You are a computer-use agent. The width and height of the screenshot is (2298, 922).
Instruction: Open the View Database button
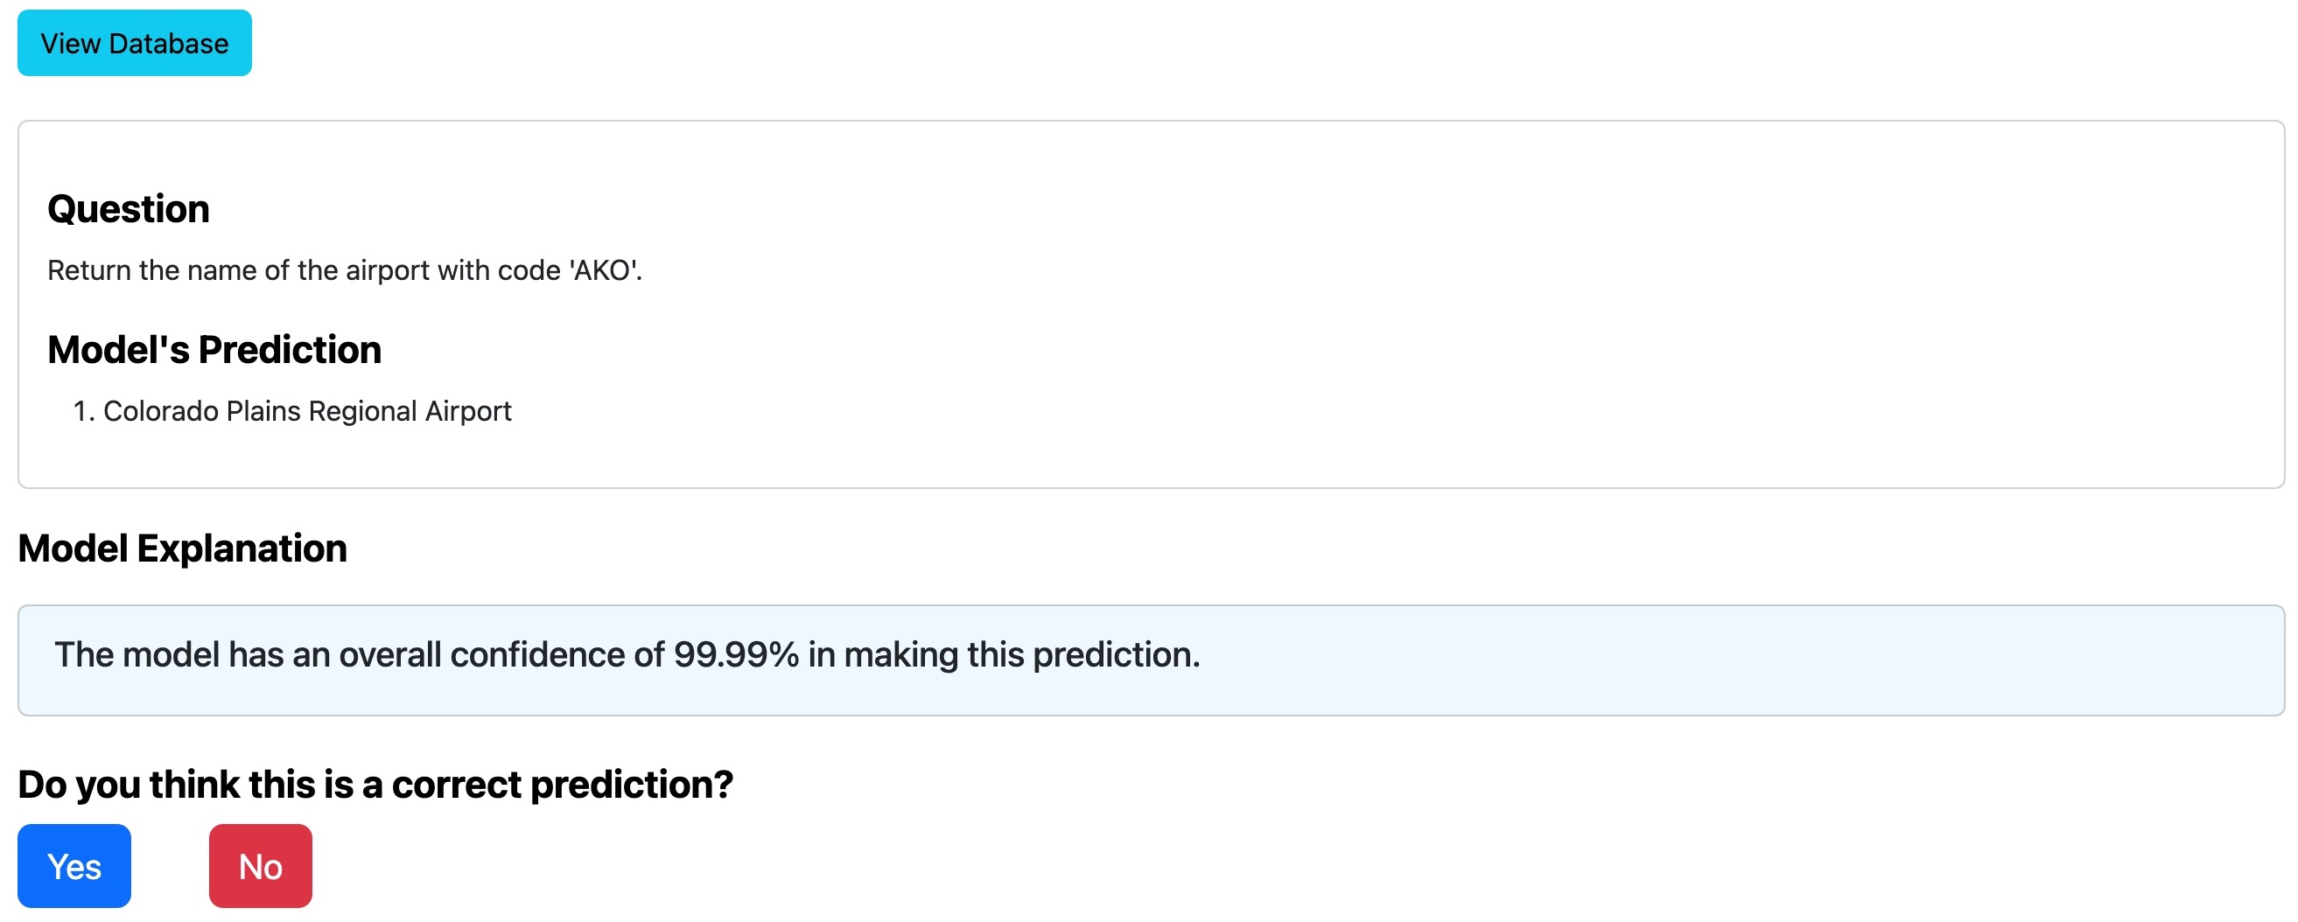coord(134,43)
